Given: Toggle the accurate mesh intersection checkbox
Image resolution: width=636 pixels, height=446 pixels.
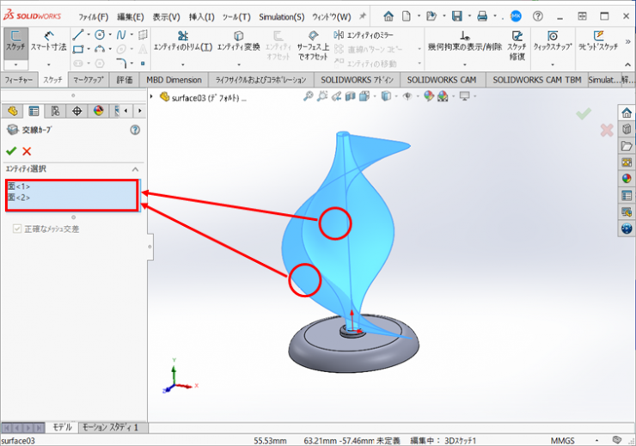Looking at the screenshot, I should (16, 229).
